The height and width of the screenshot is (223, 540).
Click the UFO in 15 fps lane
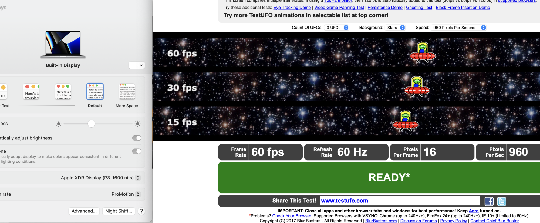[406, 121]
